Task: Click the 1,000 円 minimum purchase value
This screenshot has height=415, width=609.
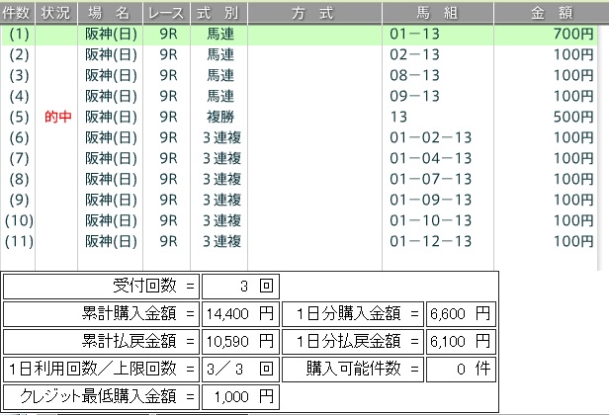Action: 240,397
